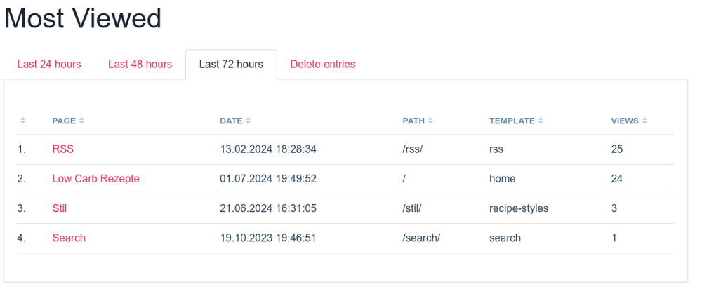Open the RSS page link
This screenshot has height=289, width=702.
pos(62,149)
